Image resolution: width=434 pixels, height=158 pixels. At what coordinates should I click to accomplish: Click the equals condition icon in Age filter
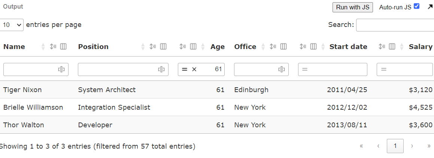(x=184, y=69)
